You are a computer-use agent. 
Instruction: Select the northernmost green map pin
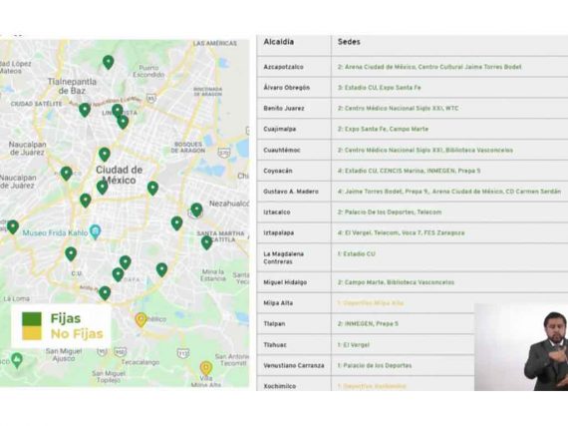tap(108, 62)
